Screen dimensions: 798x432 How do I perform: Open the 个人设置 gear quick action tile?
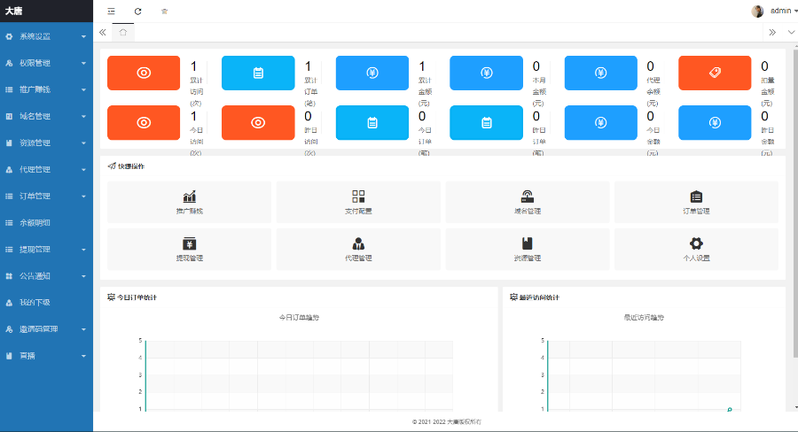(696, 249)
